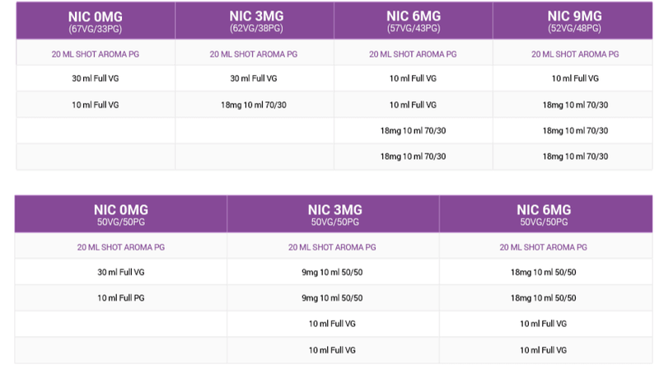Click 20 ML SHOT AROMA PG under 67VG/33PG
The width and height of the screenshot is (659, 374).
pos(96,54)
